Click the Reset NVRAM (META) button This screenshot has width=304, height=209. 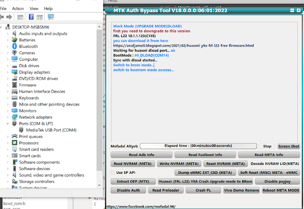[226, 164]
